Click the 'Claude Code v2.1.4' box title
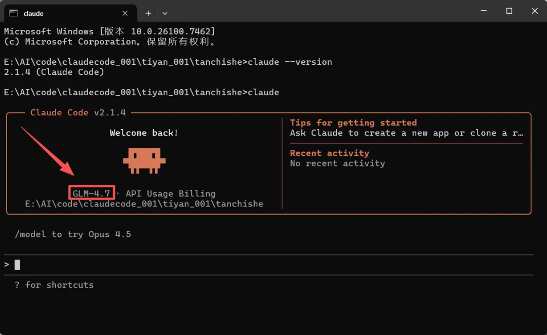This screenshot has width=547, height=335. (x=78, y=113)
